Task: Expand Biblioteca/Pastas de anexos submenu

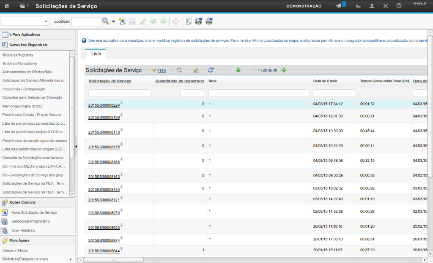Action: point(70,259)
